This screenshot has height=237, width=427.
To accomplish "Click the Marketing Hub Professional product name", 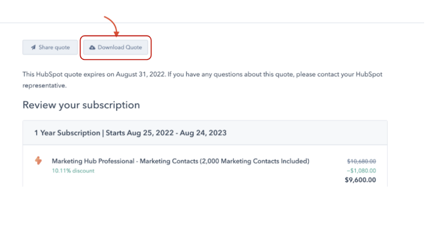I will point(180,161).
